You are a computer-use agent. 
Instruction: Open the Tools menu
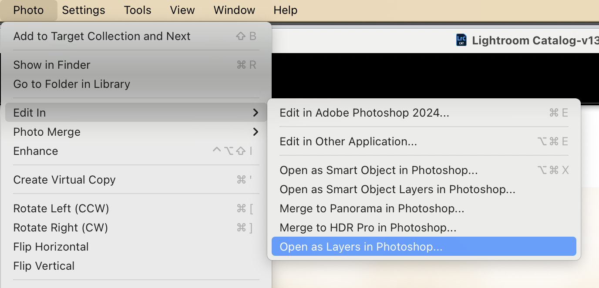[138, 10]
